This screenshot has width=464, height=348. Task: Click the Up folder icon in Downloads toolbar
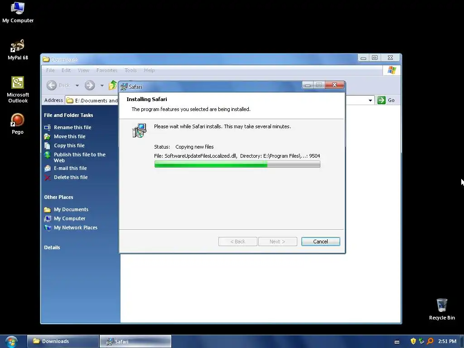coord(113,86)
